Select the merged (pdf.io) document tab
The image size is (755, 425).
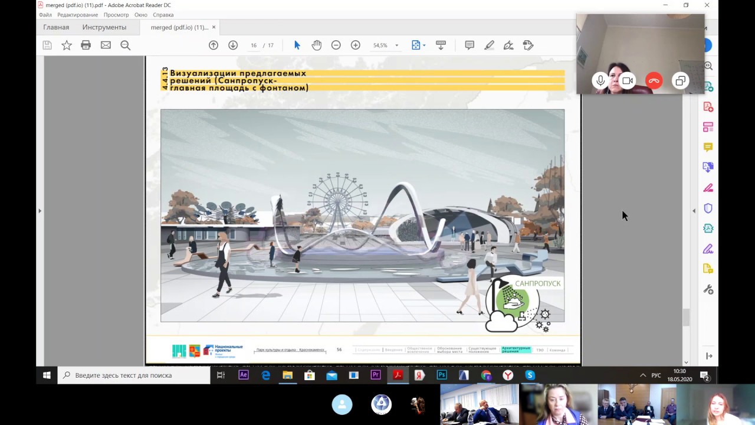(x=179, y=27)
